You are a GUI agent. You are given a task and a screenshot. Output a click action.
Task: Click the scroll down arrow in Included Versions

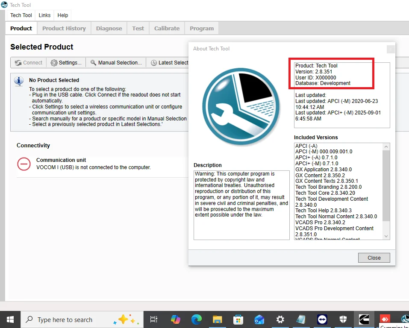point(386,236)
